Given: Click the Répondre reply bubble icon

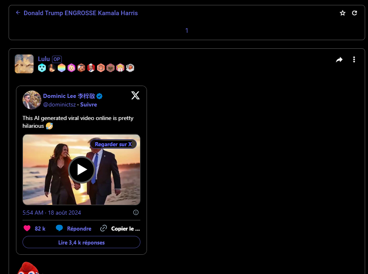Looking at the screenshot, I should pos(59,229).
